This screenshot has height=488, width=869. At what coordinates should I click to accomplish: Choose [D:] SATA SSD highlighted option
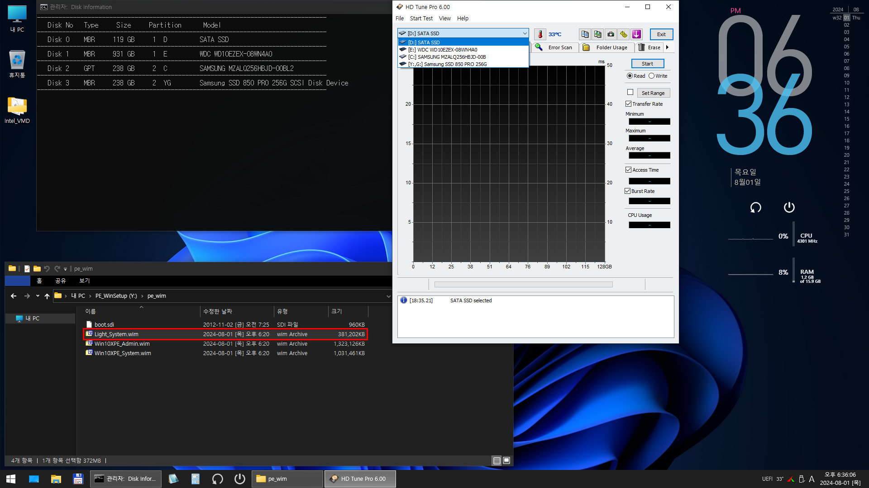pyautogui.click(x=463, y=42)
